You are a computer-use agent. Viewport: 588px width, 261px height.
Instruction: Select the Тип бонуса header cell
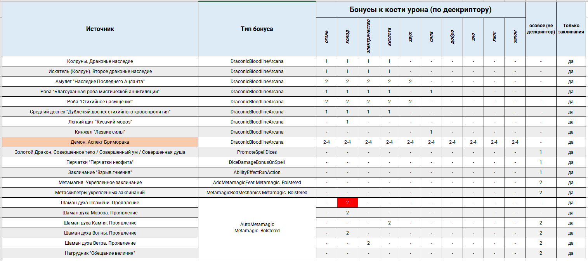click(x=257, y=29)
